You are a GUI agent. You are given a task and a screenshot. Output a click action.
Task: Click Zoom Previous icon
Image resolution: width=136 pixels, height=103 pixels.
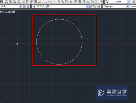coord(71,2)
